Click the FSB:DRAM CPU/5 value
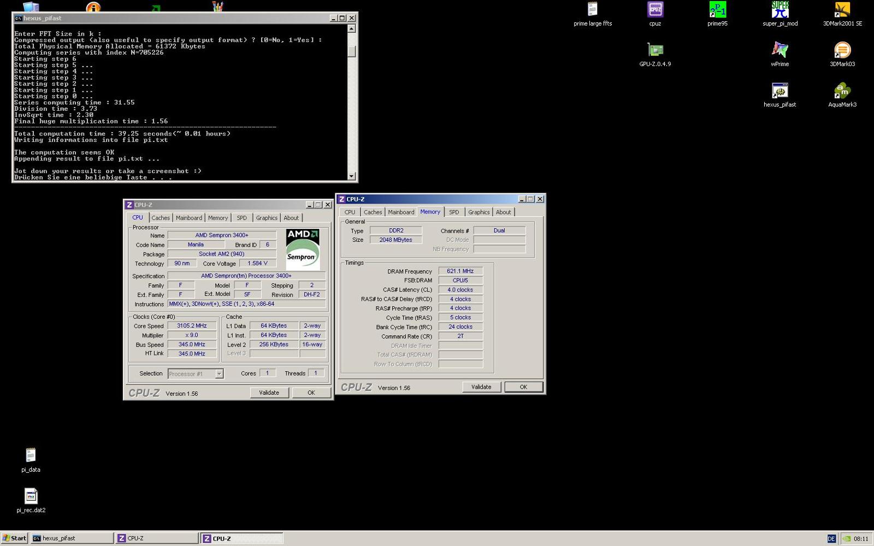Screen dimensions: 874x546 [x=460, y=280]
